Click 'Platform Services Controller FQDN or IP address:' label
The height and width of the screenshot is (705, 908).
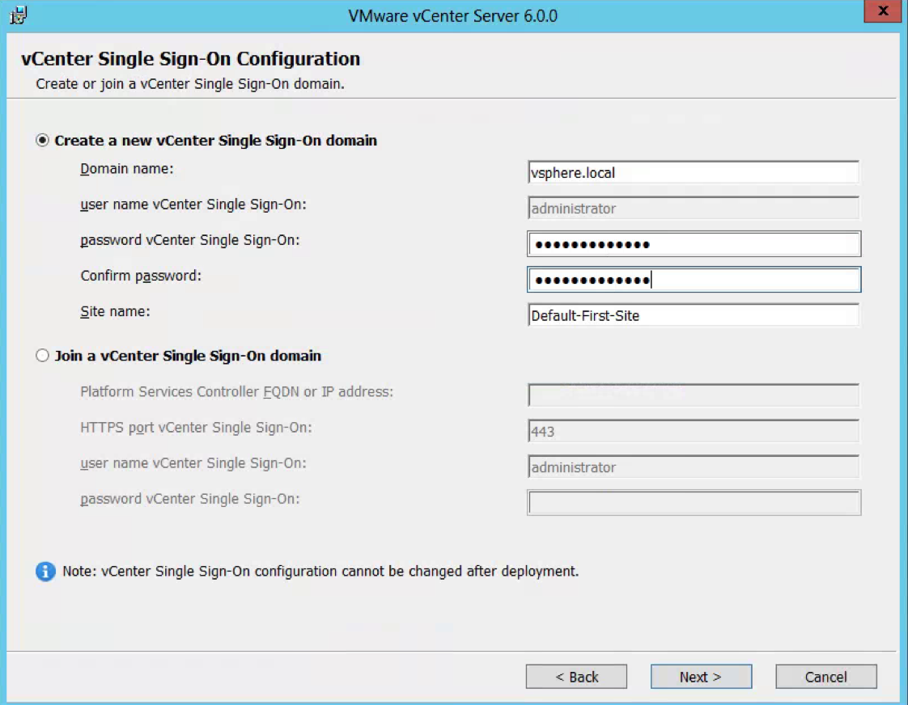click(x=237, y=391)
